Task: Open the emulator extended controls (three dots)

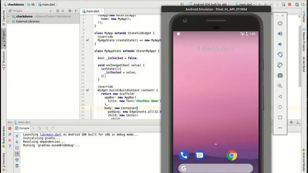Action: click(x=280, y=128)
